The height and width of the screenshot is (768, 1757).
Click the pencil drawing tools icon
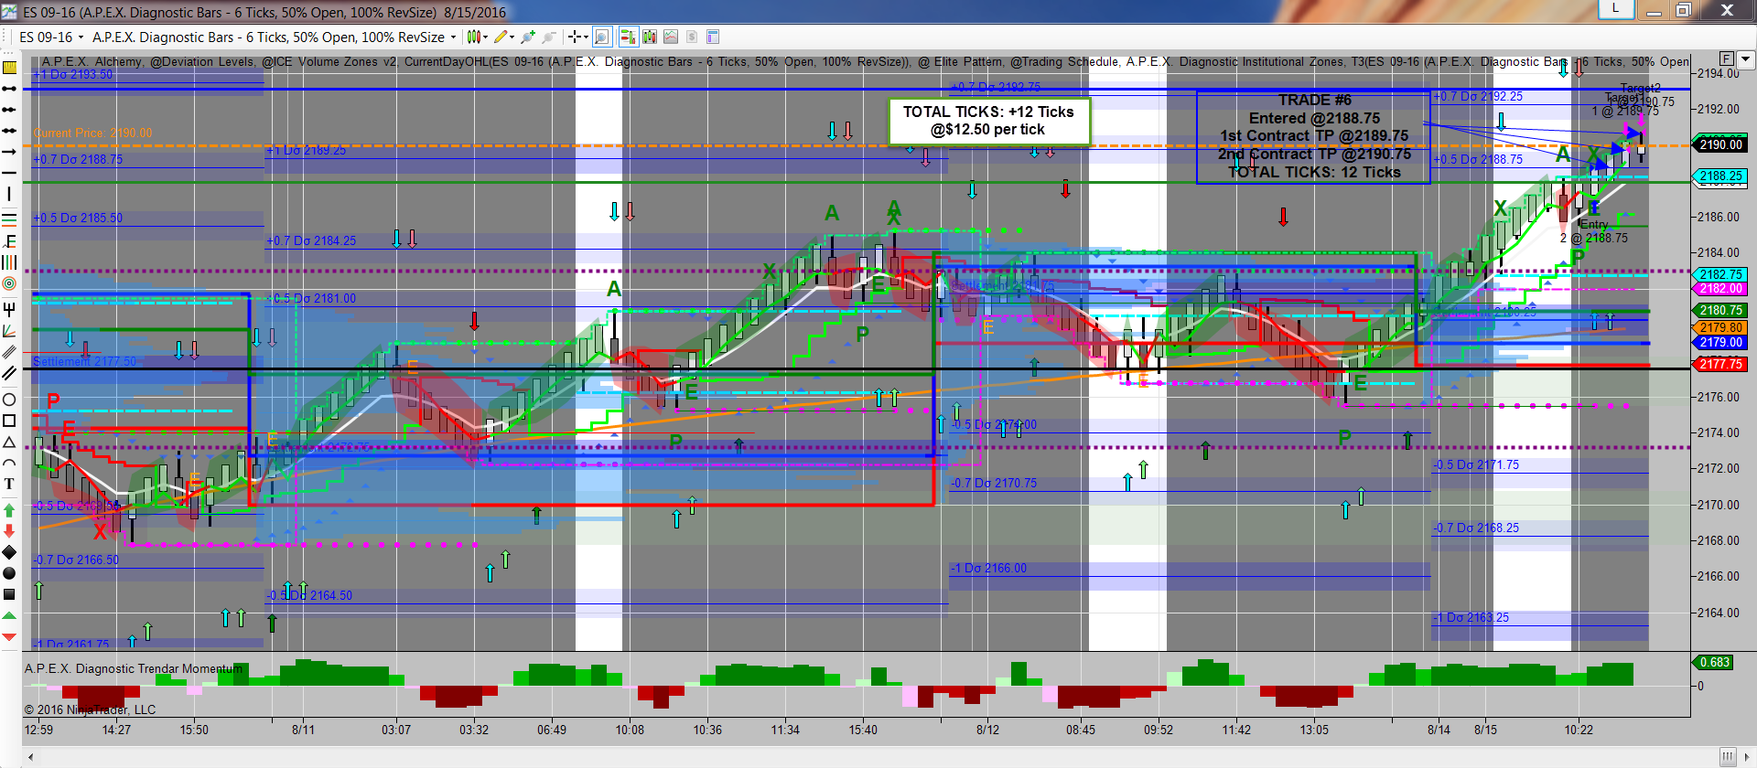[500, 37]
